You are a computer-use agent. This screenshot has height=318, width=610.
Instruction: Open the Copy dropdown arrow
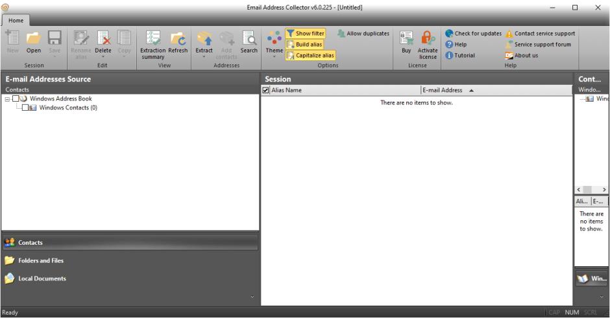tap(124, 57)
